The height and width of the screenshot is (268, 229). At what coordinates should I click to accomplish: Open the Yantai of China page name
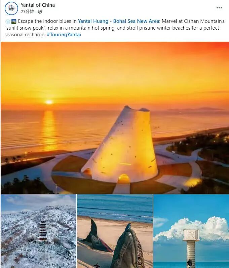pyautogui.click(x=38, y=5)
